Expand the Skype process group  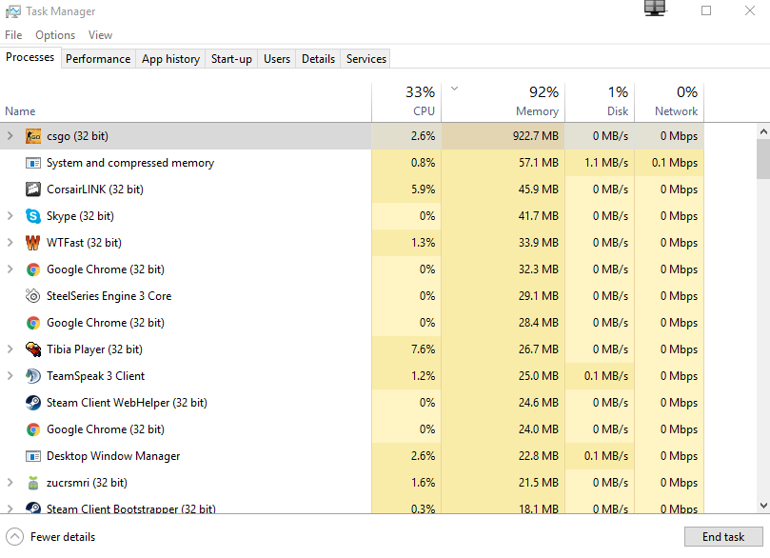coord(10,216)
